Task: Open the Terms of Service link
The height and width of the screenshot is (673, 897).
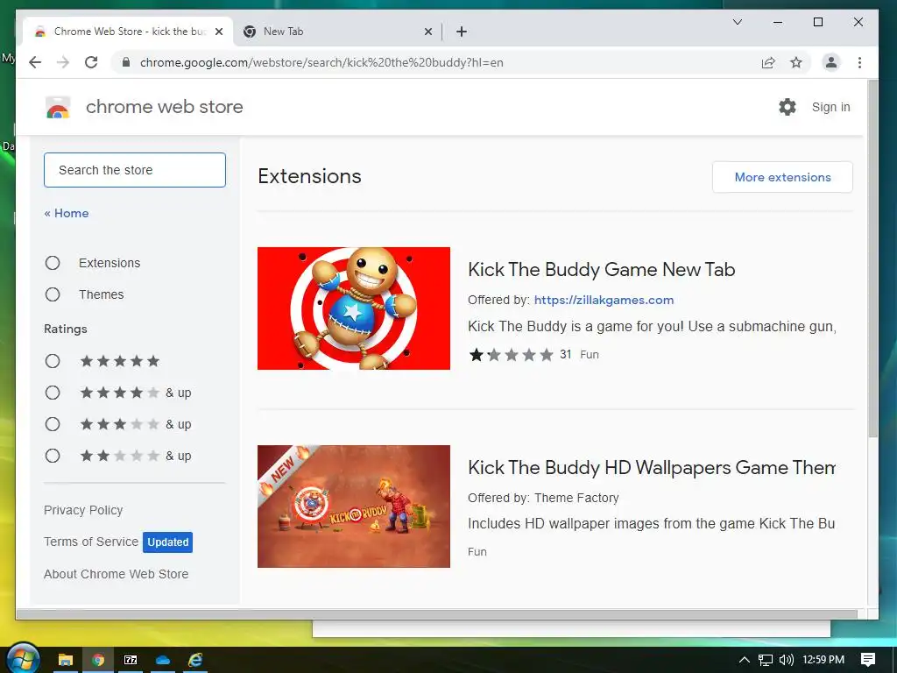Action: [91, 542]
